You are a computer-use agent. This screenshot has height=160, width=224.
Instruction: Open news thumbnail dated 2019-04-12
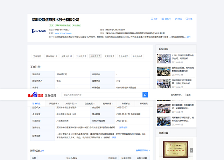tap(164, 121)
